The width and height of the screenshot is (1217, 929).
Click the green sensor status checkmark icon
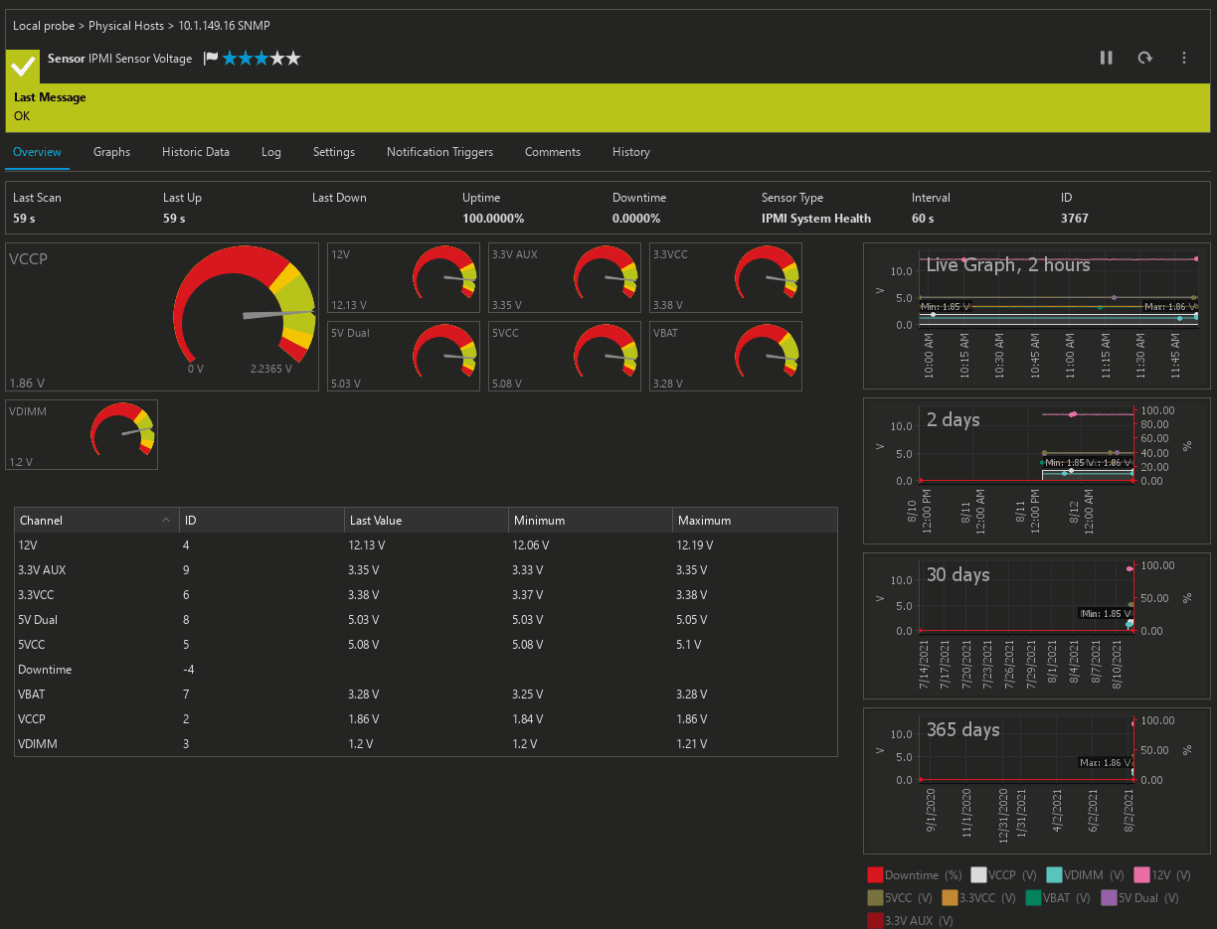click(23, 66)
